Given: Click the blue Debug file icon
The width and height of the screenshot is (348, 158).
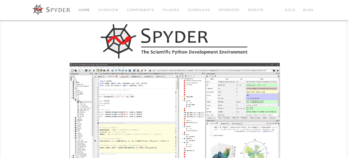Looking at the screenshot, I should [x=112, y=71].
